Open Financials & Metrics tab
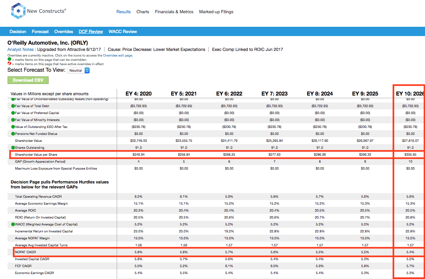 (x=174, y=12)
